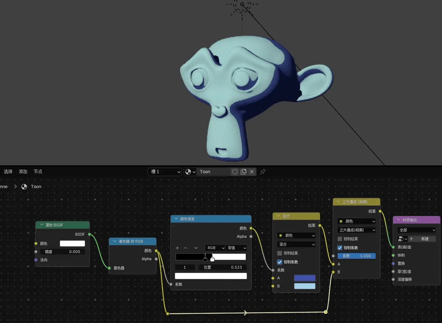This screenshot has width=442, height=323.
Task: Open 颜色 data type dropdown in 正片叠底 node
Action: coord(356,221)
